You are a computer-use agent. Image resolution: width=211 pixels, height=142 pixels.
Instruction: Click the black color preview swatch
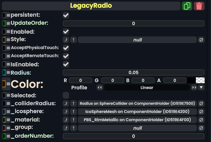pos(191,80)
